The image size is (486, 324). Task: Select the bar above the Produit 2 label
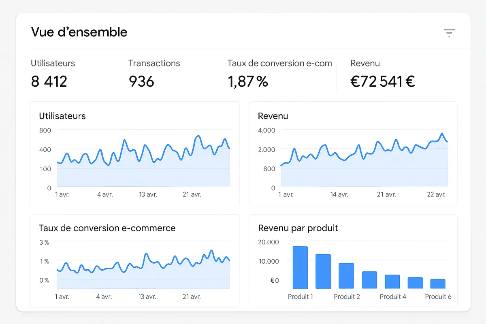346,276
